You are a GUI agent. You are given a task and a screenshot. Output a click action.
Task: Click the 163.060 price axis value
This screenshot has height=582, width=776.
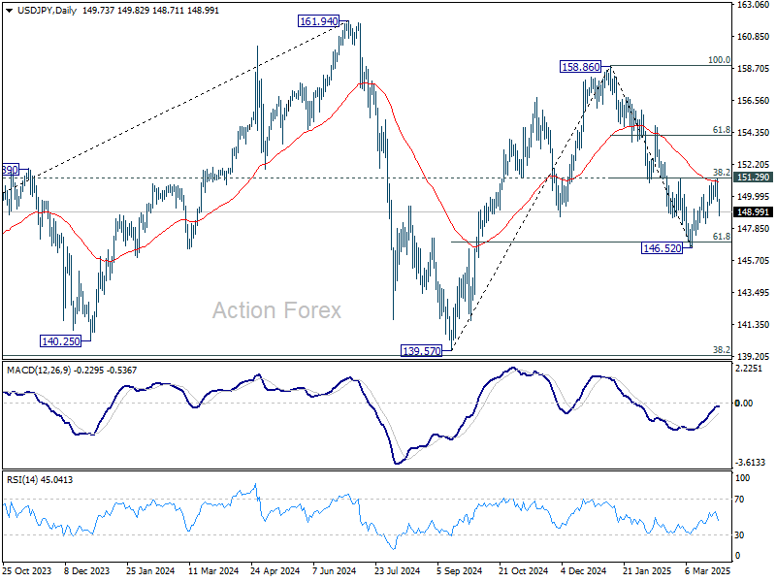(754, 5)
